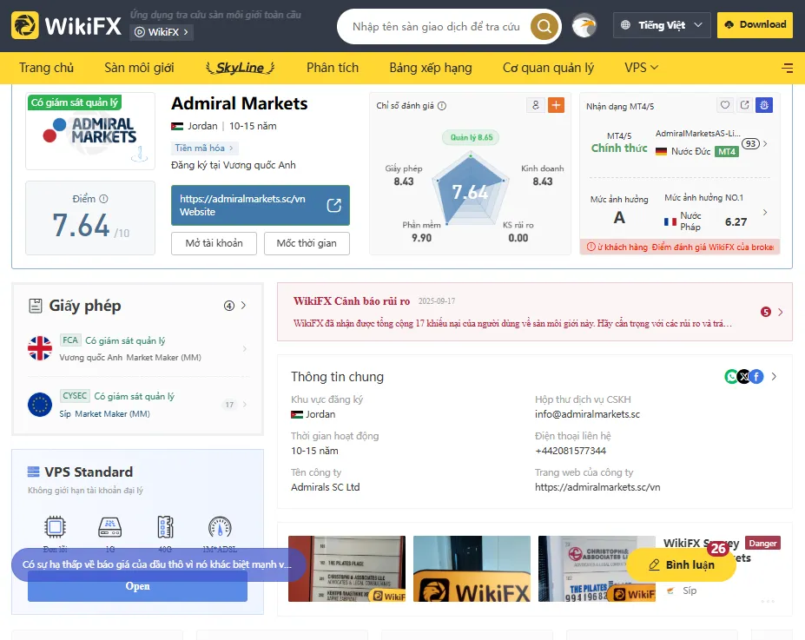Click the WhatsApp social icon
This screenshot has height=640, width=805.
tap(731, 377)
